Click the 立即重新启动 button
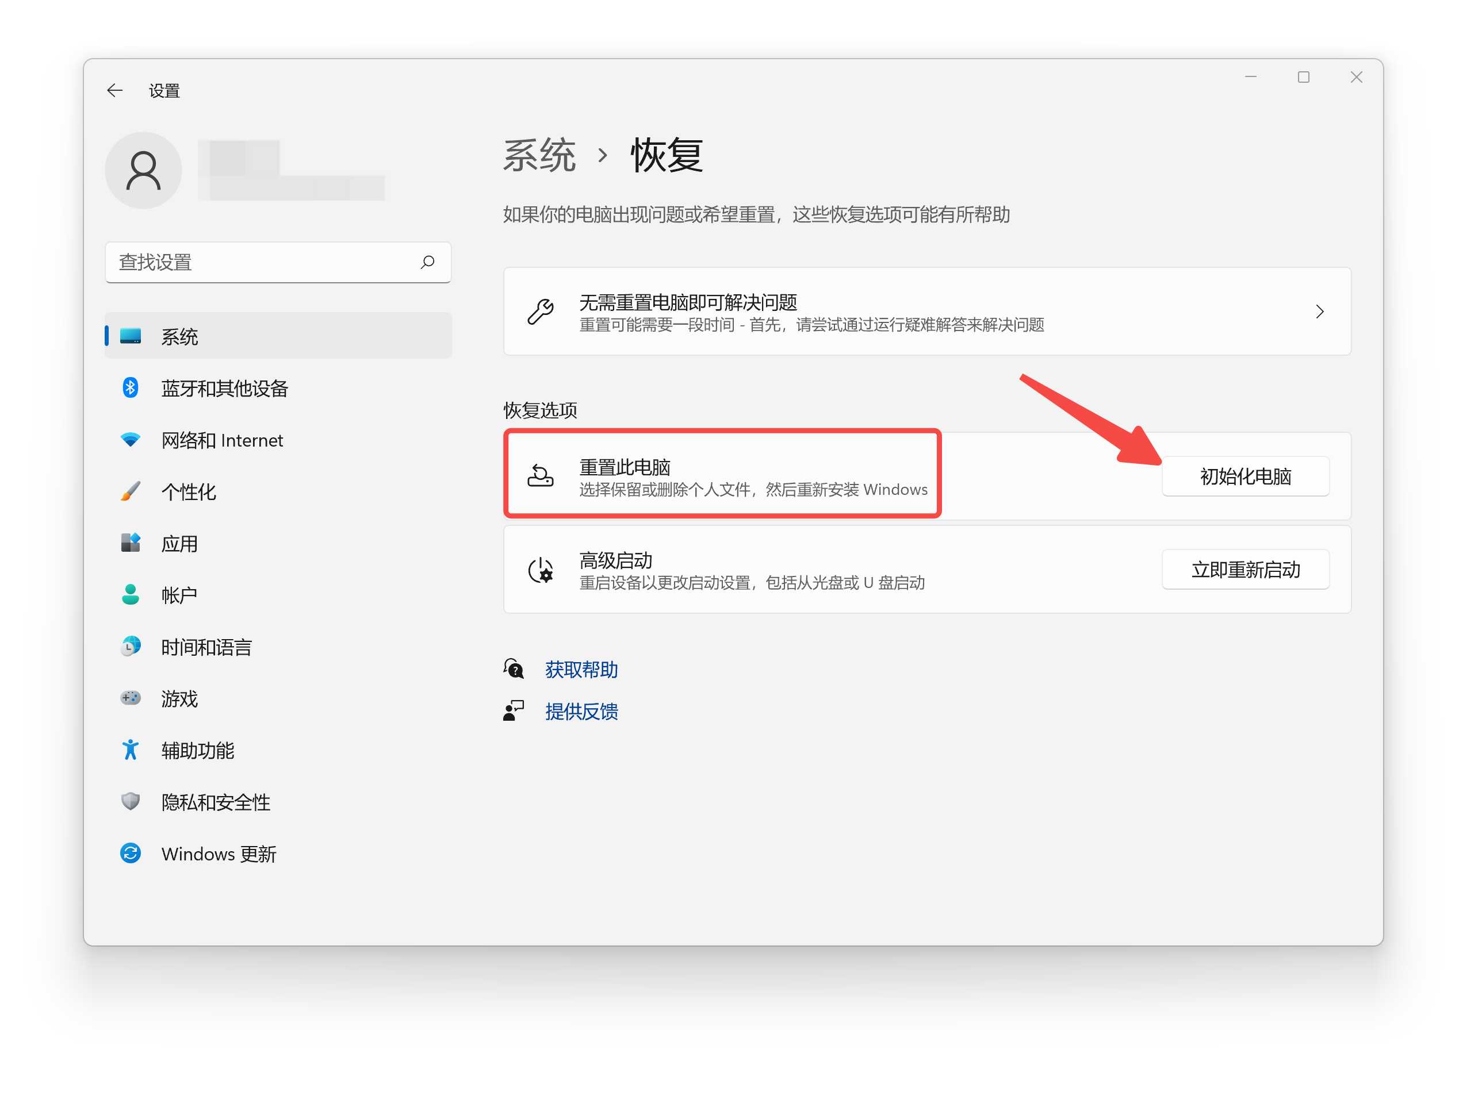This screenshot has height=1111, width=1482. point(1246,569)
